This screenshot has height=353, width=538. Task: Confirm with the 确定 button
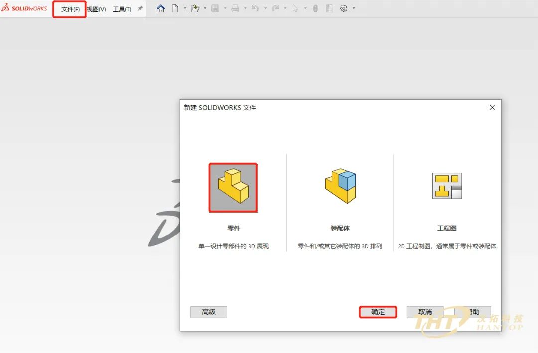point(378,312)
